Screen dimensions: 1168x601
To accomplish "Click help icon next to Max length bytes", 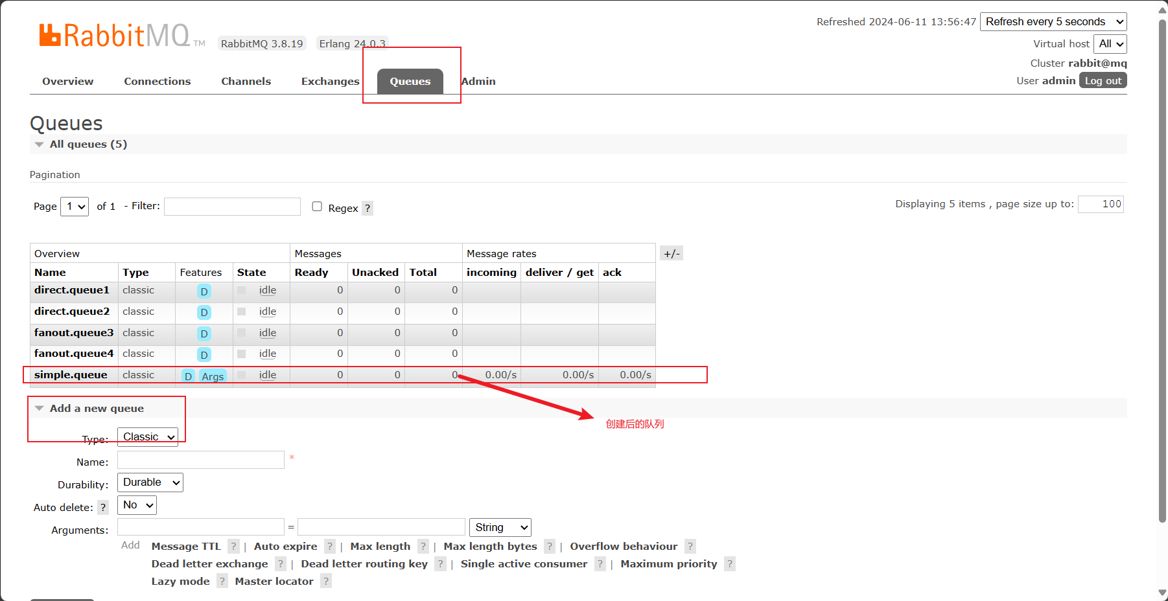I will (x=550, y=547).
